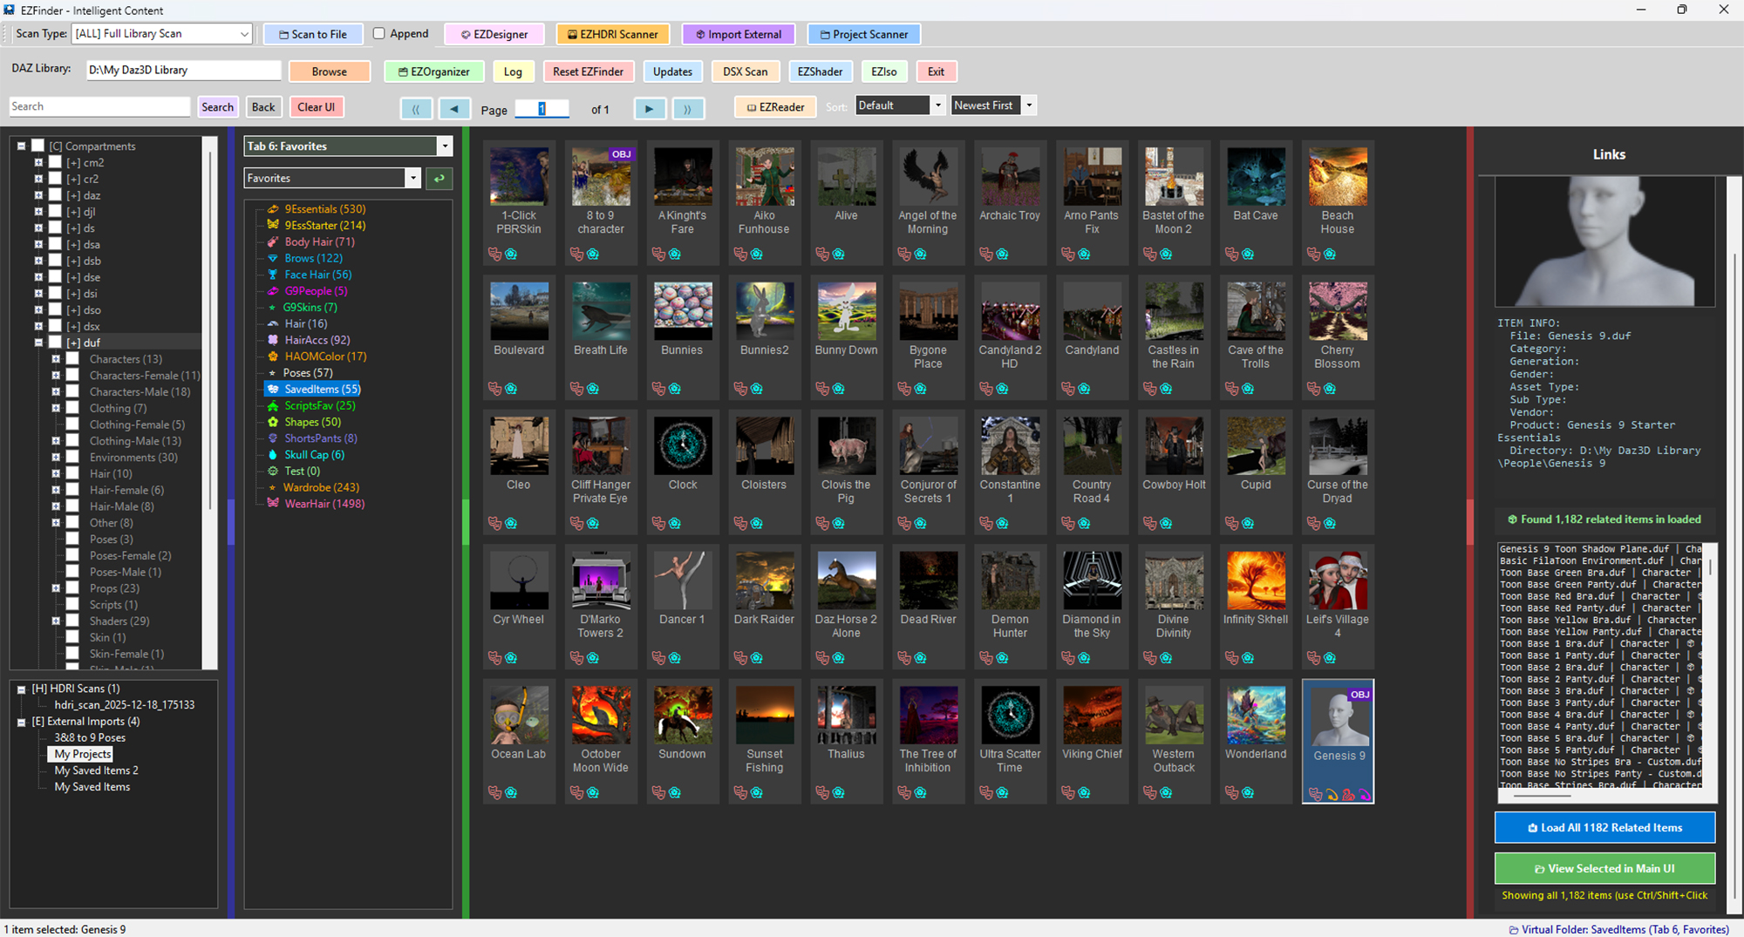Click the Browse button

330,71
